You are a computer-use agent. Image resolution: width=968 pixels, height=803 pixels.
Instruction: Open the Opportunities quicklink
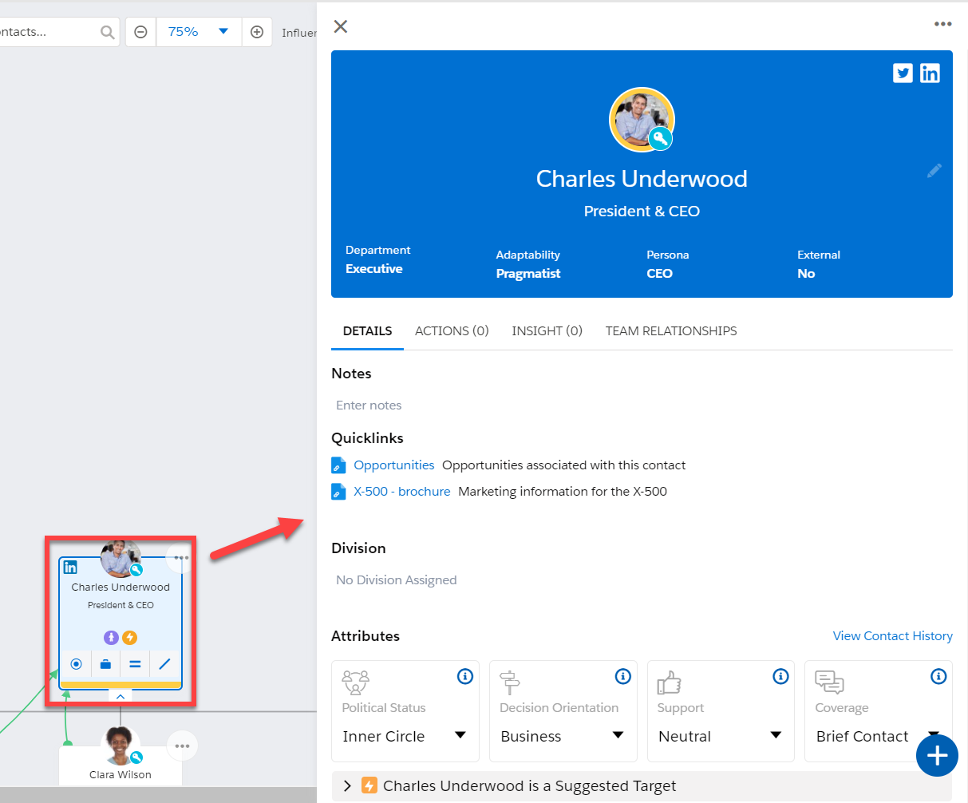[394, 465]
